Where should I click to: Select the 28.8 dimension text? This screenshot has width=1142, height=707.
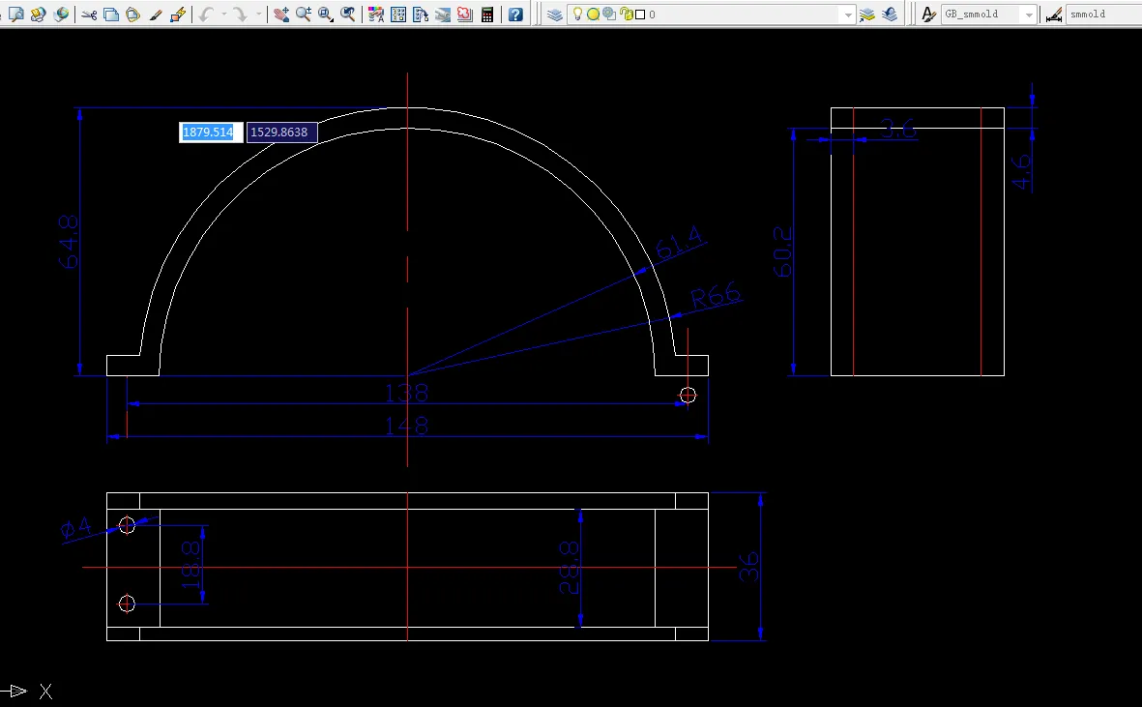[x=569, y=568]
